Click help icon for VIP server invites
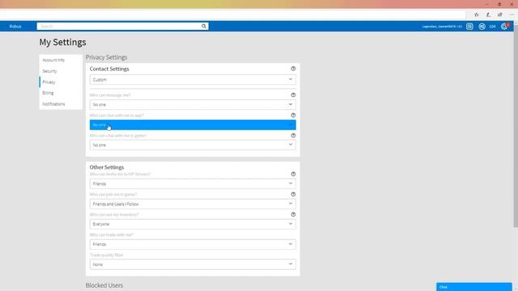Image resolution: width=518 pixels, height=291 pixels. coord(293,174)
